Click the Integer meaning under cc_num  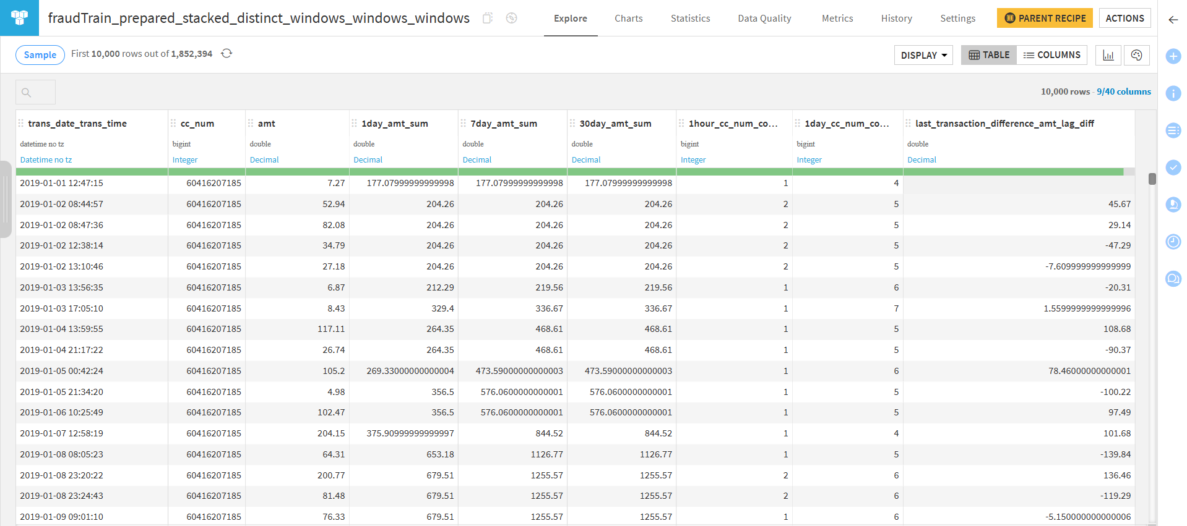coord(185,160)
